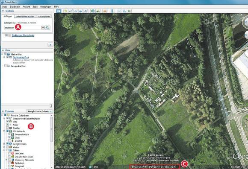
Task: Click the historical imagery 2005 status icon
Action: (x=90, y=167)
